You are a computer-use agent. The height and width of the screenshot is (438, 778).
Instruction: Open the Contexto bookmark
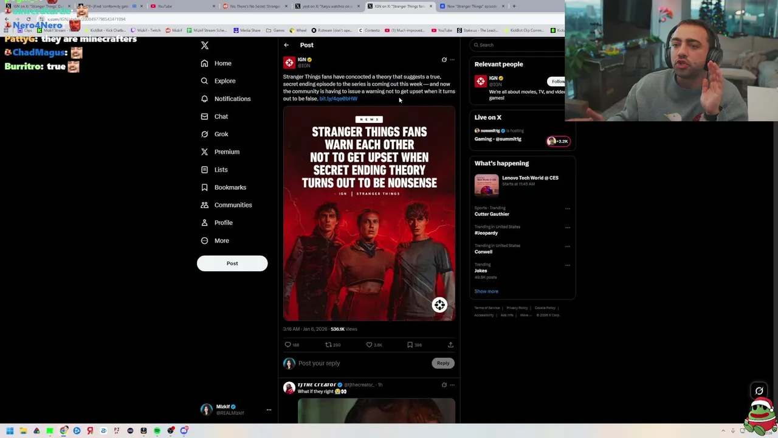[369, 30]
